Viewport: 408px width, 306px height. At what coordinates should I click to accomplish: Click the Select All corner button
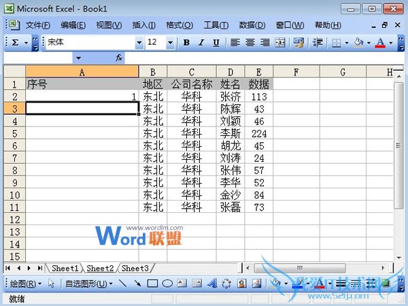click(x=14, y=71)
